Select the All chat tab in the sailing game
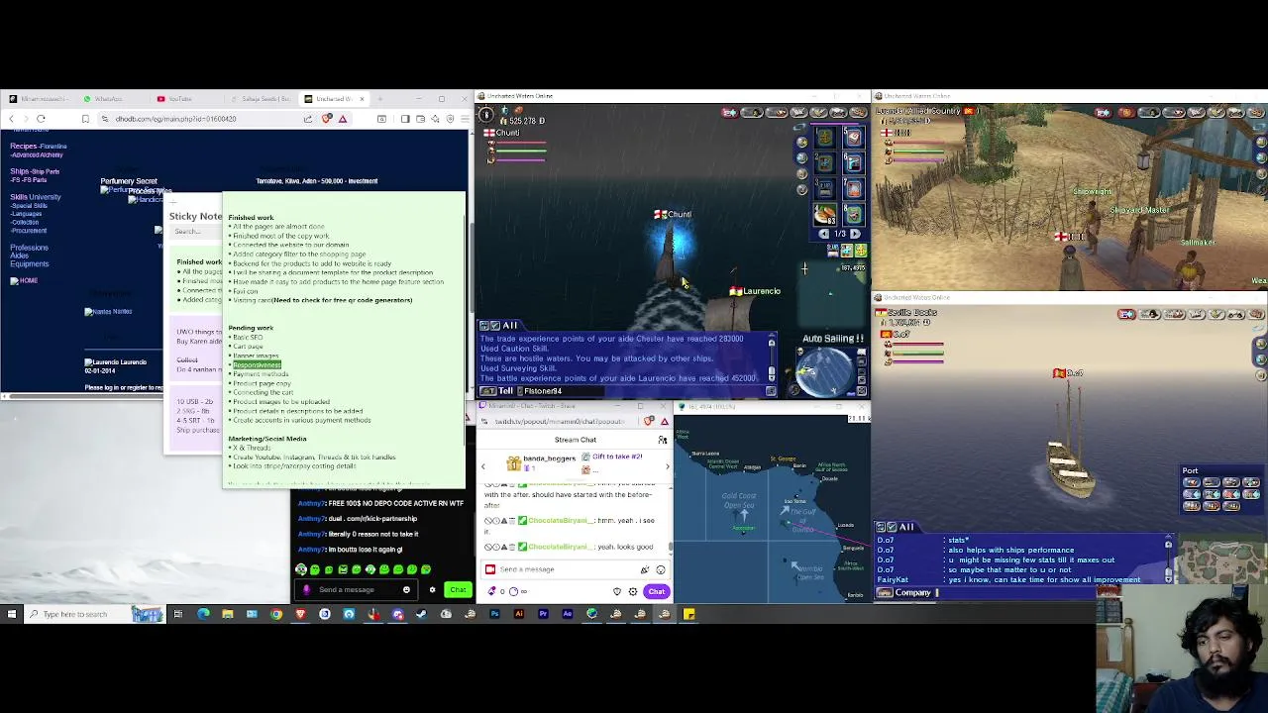 510,326
